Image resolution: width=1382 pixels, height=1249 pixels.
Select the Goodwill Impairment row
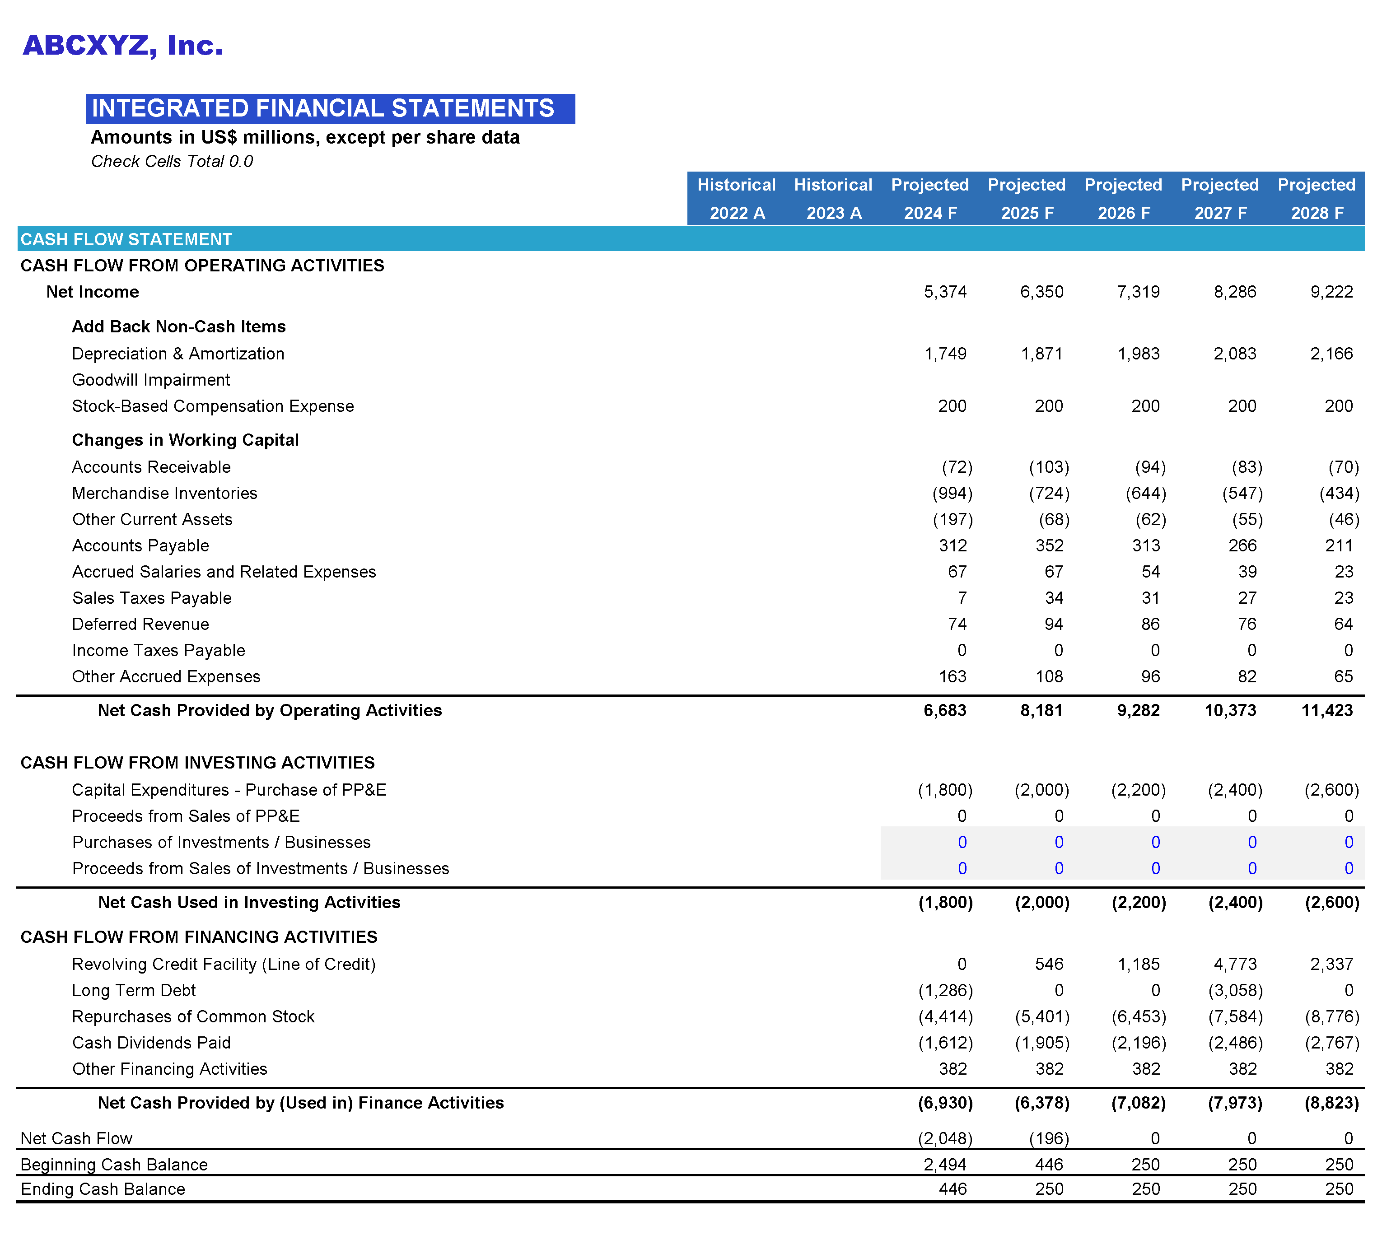(151, 380)
